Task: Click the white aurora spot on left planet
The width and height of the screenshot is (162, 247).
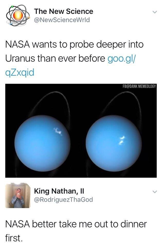Action: pos(58,131)
